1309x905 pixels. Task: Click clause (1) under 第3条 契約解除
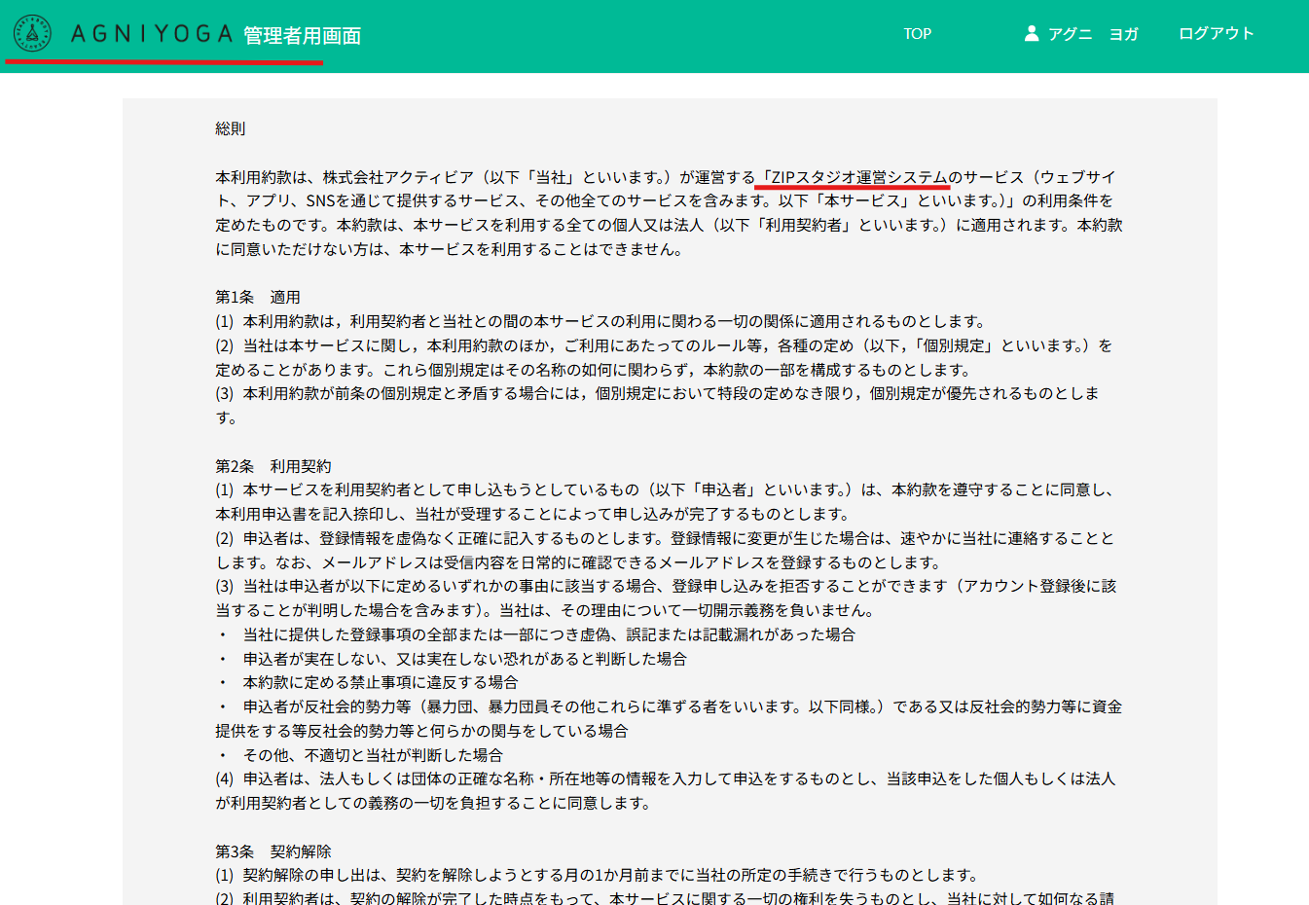(x=597, y=875)
